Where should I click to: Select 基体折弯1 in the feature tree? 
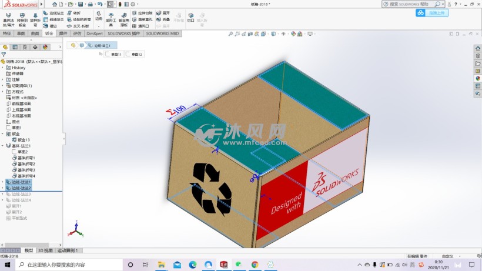[x=24, y=158]
